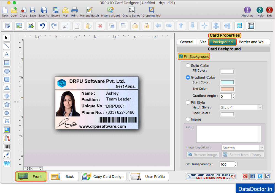Click the Exit icon
This screenshot has width=275, height=193.
pos(269,10)
